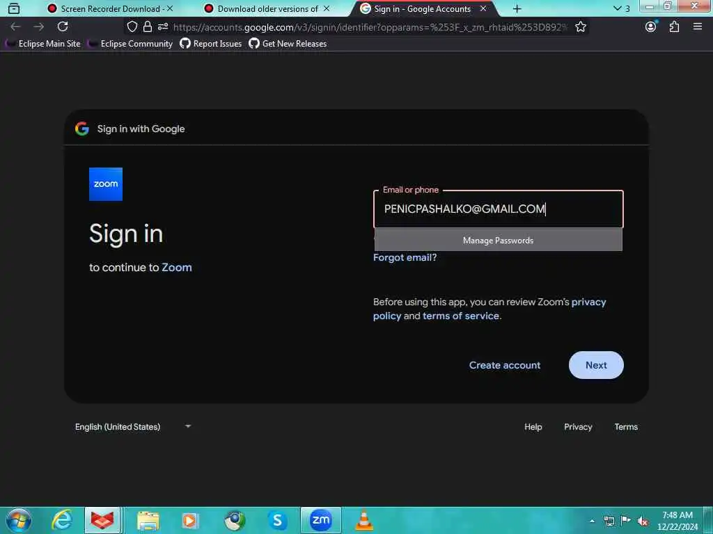The width and height of the screenshot is (713, 534).
Task: Open the red fox taskbar app
Action: tap(102, 520)
